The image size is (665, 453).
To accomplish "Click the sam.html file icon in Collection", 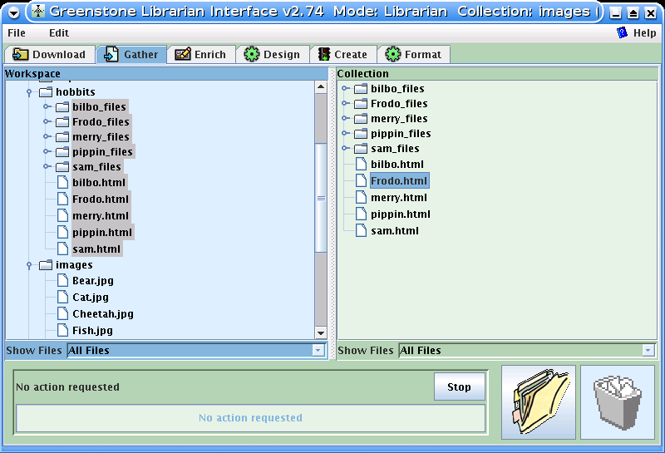I will pyautogui.click(x=361, y=230).
